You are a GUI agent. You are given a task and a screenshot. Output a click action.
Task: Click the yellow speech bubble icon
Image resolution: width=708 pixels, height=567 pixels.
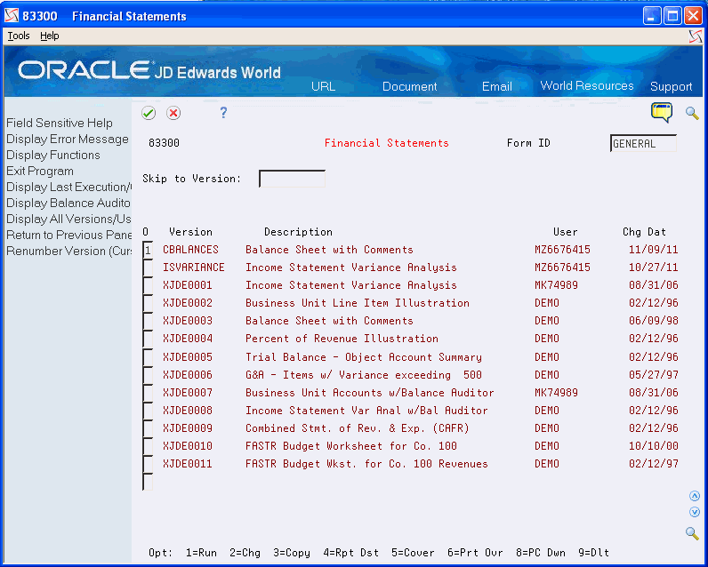[x=662, y=112]
